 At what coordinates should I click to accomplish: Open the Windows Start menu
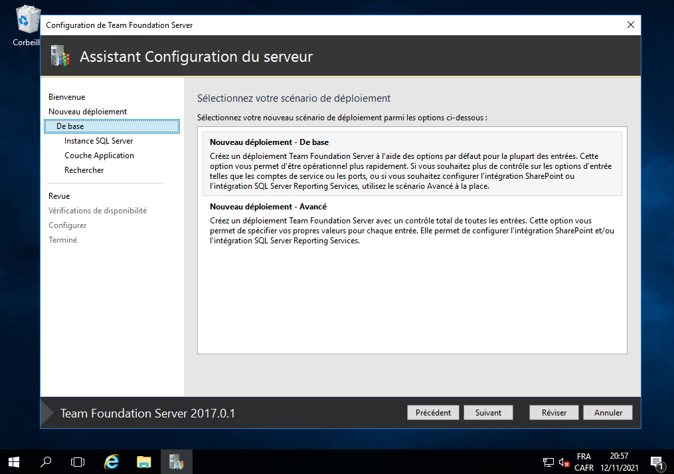click(x=13, y=461)
